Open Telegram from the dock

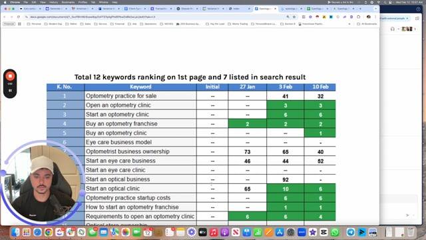[351, 232]
